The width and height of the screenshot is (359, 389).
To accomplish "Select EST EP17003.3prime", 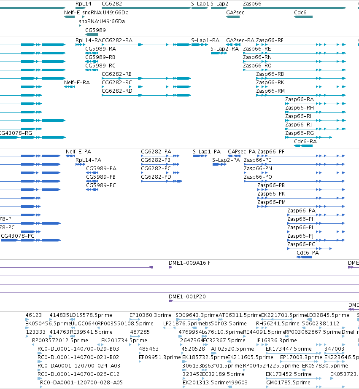I will tap(301, 357).
